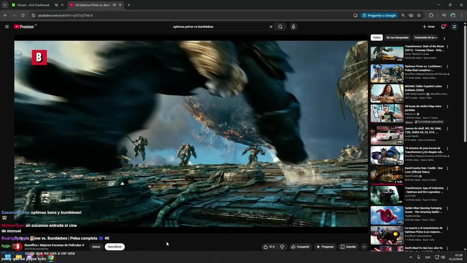467x263 pixels.
Task: Click the Compartir button
Action: coord(300,247)
